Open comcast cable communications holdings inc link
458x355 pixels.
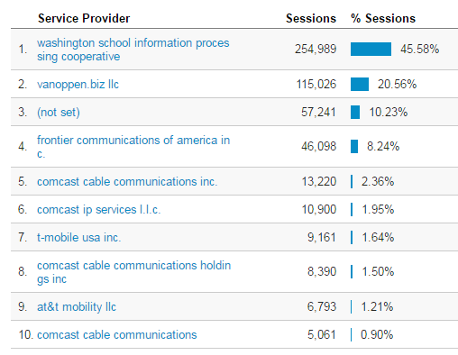tap(133, 272)
